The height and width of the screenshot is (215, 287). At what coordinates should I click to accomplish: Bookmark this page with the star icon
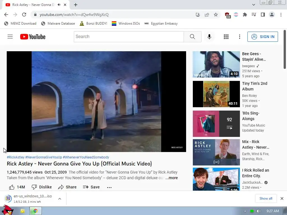(216, 15)
